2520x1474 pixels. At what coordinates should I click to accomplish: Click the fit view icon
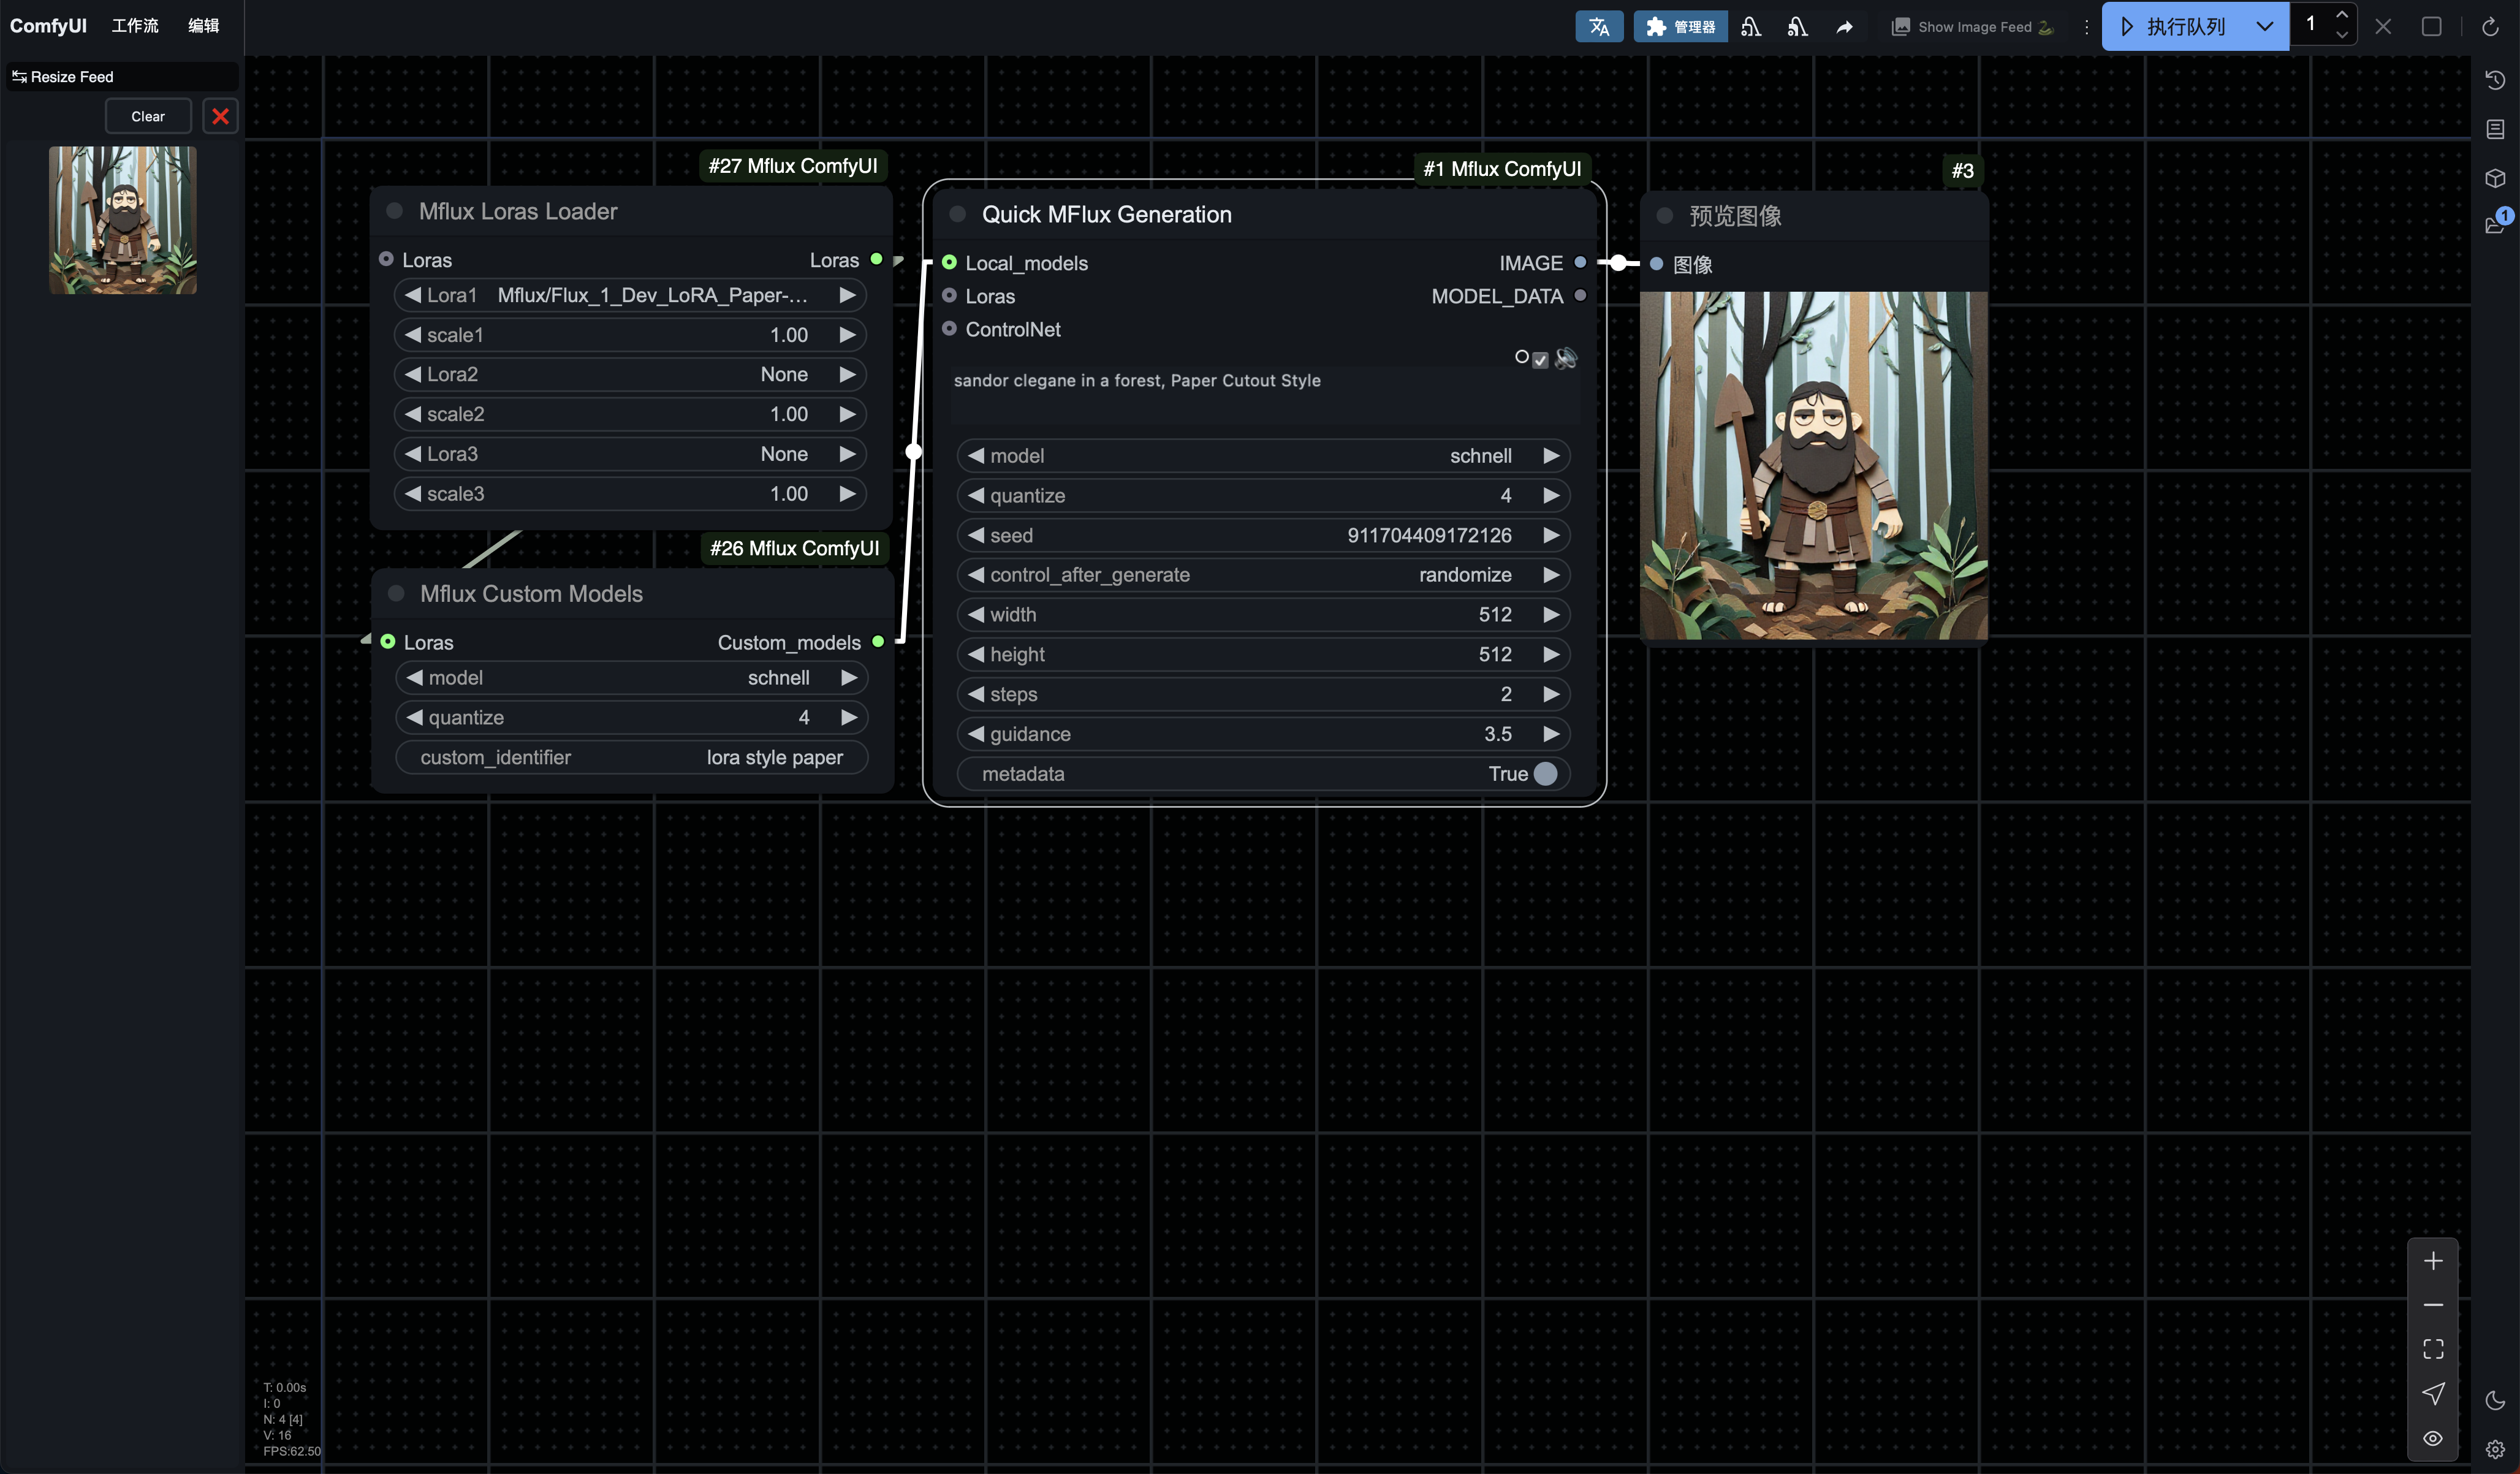point(2433,1349)
